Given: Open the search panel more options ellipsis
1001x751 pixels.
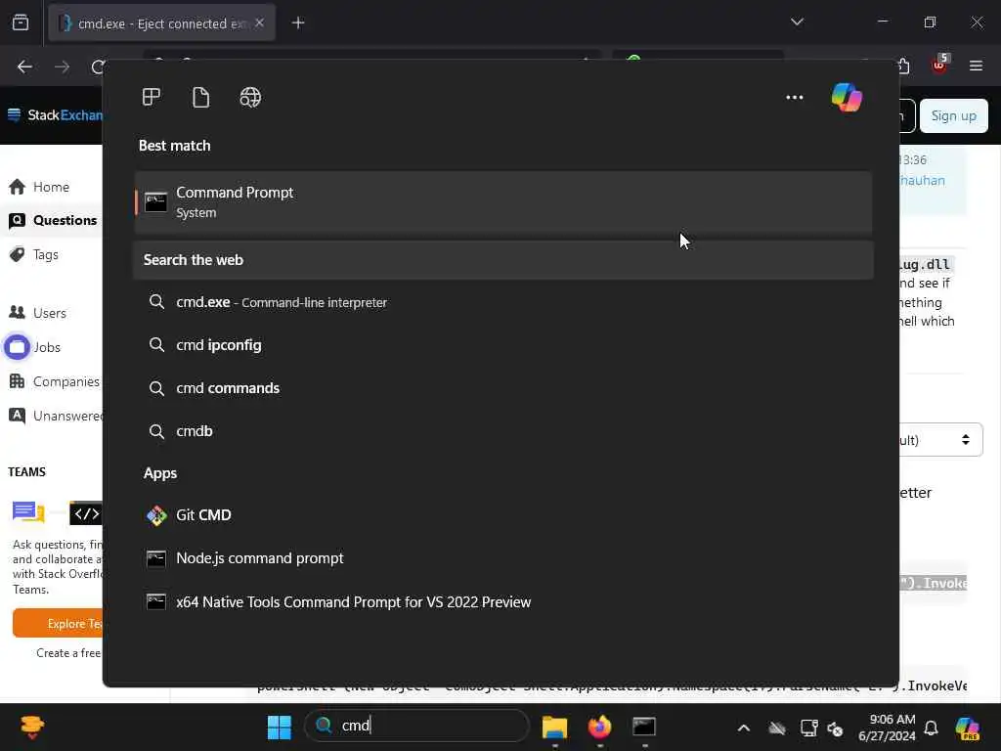Looking at the screenshot, I should point(794,97).
